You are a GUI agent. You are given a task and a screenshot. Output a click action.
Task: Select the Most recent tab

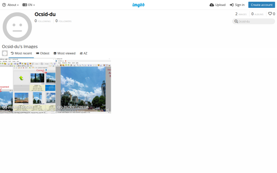[21, 54]
